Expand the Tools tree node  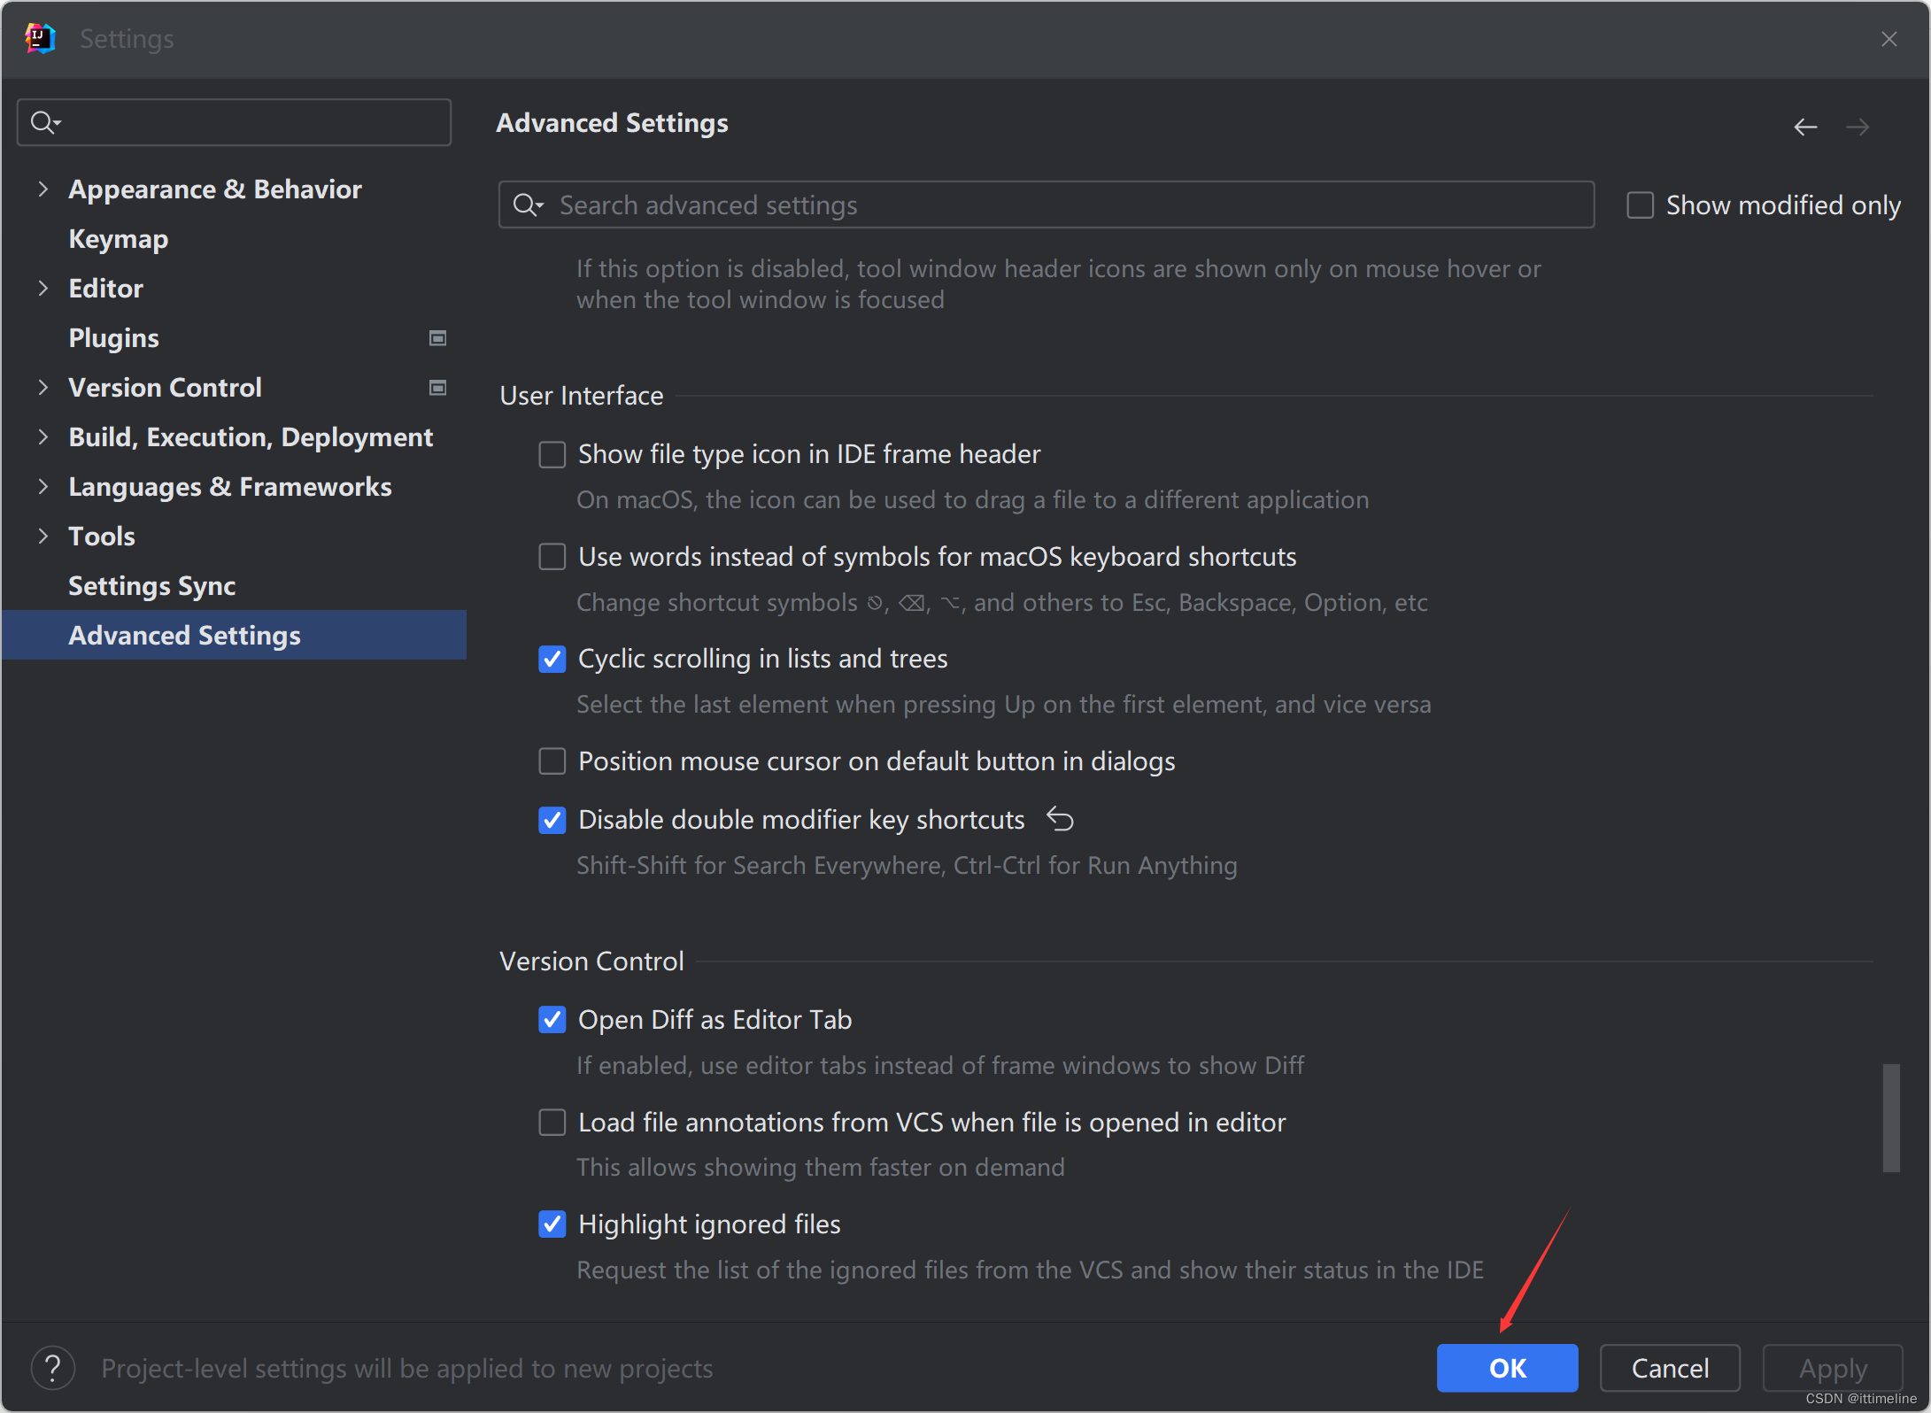pos(42,536)
